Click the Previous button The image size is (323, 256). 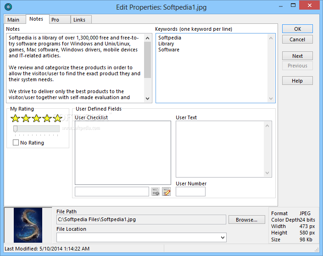click(x=297, y=66)
